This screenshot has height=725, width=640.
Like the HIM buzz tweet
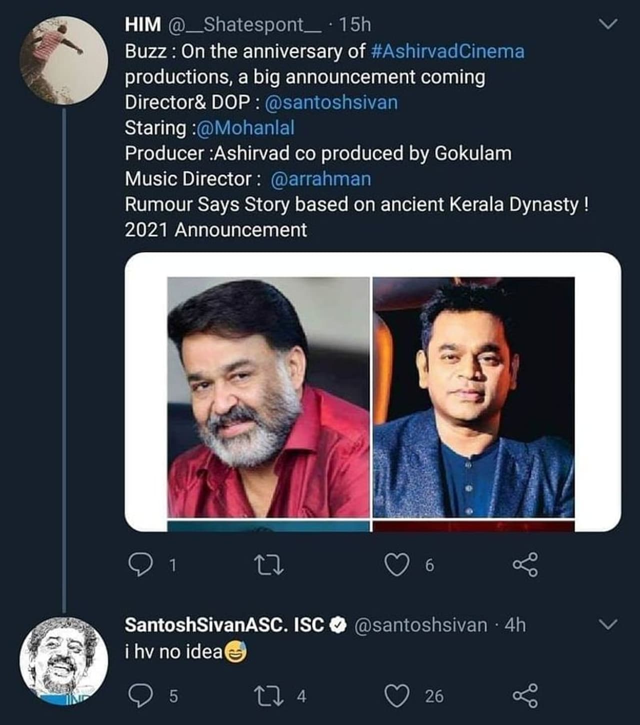(x=396, y=565)
